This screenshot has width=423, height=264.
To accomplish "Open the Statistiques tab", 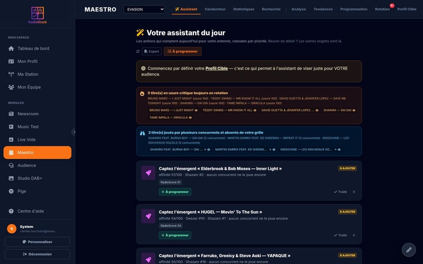I will click(244, 9).
